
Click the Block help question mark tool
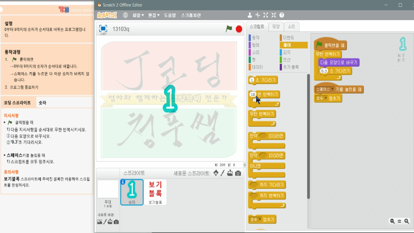(x=282, y=15)
